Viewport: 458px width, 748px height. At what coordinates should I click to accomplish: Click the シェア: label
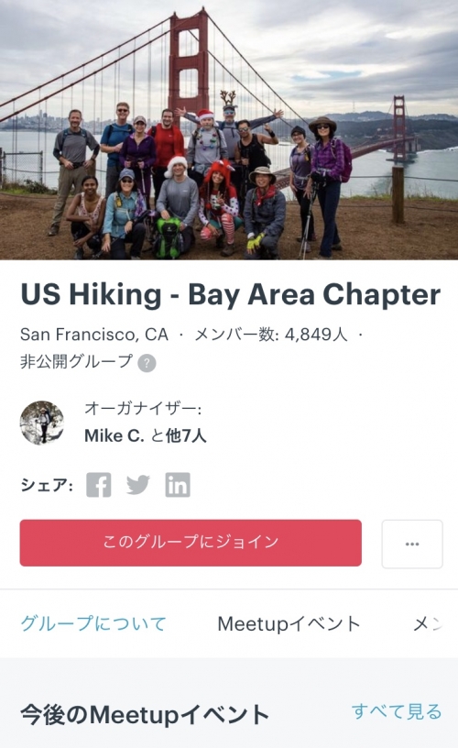(47, 485)
